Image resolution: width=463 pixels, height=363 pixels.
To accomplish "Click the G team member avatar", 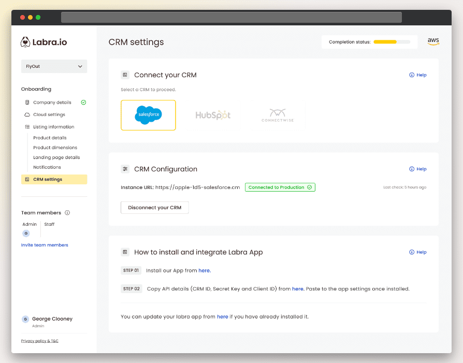I will 26,234.
